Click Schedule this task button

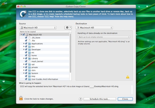tap(100, 99)
